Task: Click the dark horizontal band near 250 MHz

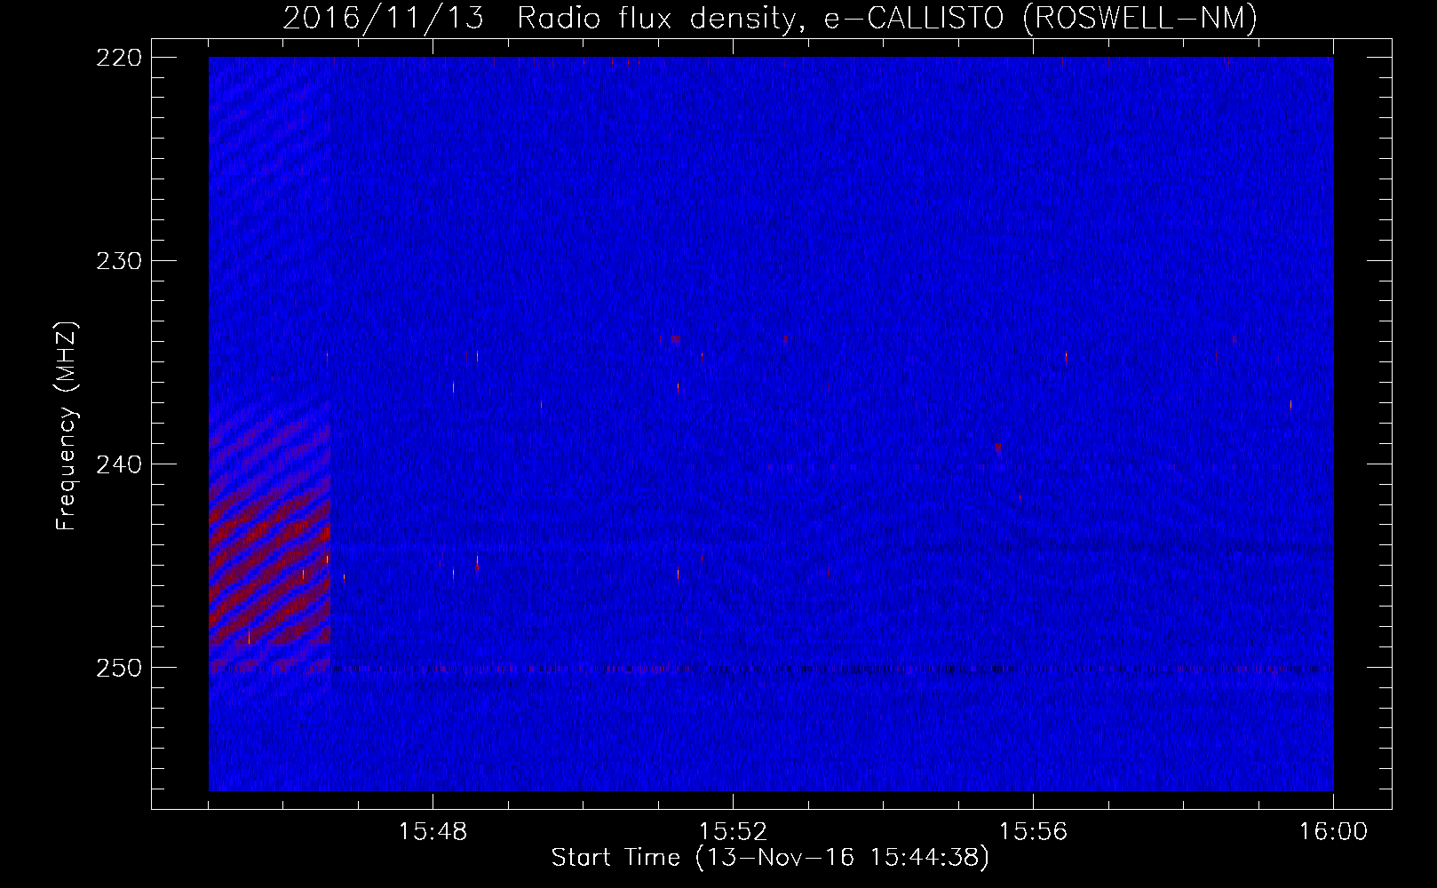Action: [x=771, y=668]
